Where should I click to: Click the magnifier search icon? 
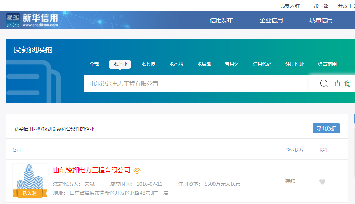324,84
